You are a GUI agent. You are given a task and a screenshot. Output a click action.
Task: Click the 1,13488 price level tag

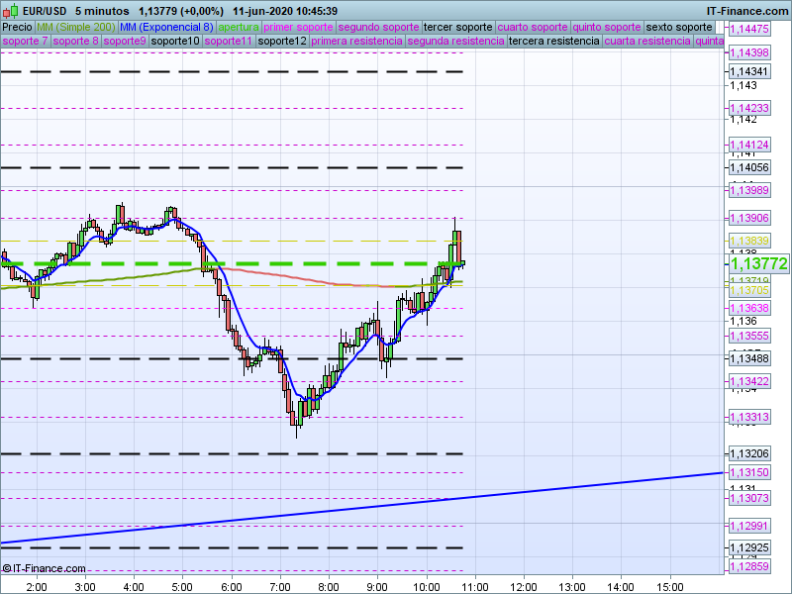click(x=749, y=358)
